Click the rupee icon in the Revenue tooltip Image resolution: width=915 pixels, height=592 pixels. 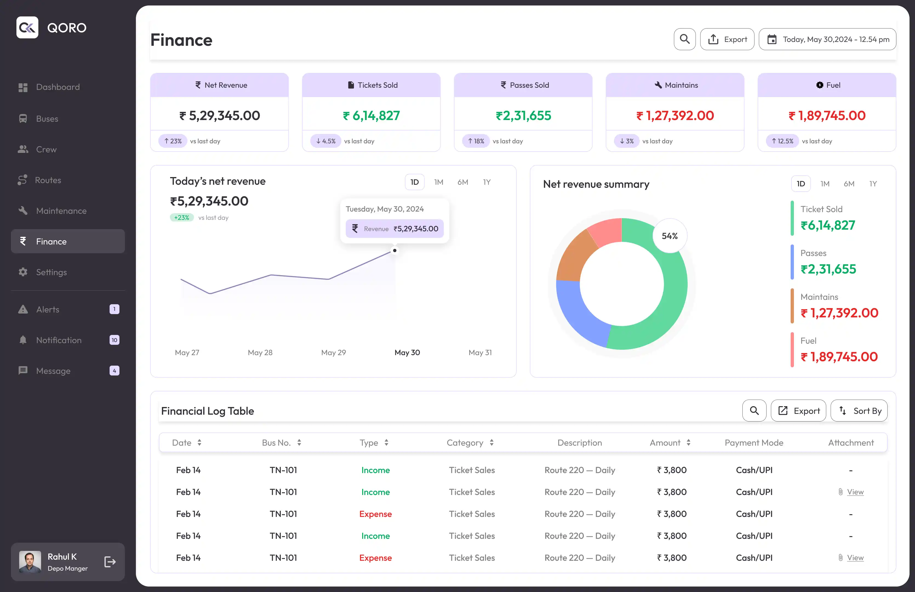coord(355,229)
